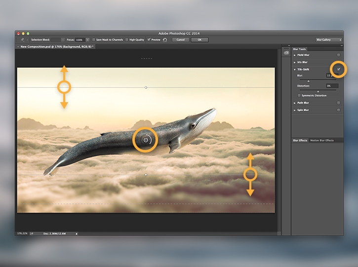Image resolution: width=358 pixels, height=267 pixels.
Task: Expand the Path Blur section
Action: 294,103
